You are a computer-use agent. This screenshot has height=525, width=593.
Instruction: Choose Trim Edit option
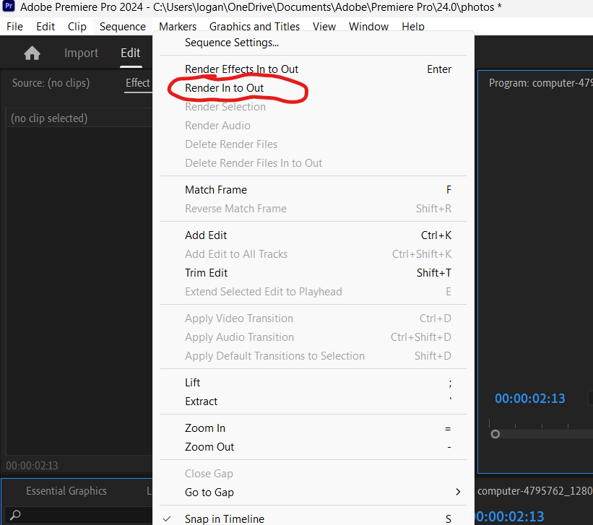[x=207, y=273]
